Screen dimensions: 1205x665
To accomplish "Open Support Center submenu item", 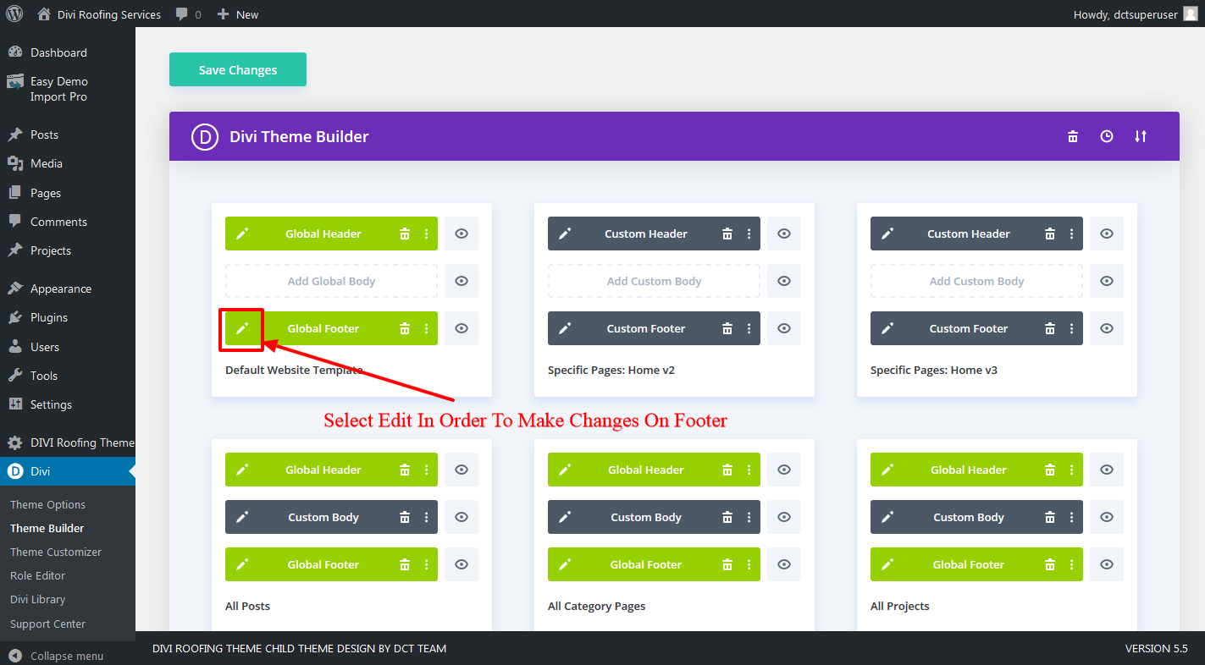I will (47, 624).
